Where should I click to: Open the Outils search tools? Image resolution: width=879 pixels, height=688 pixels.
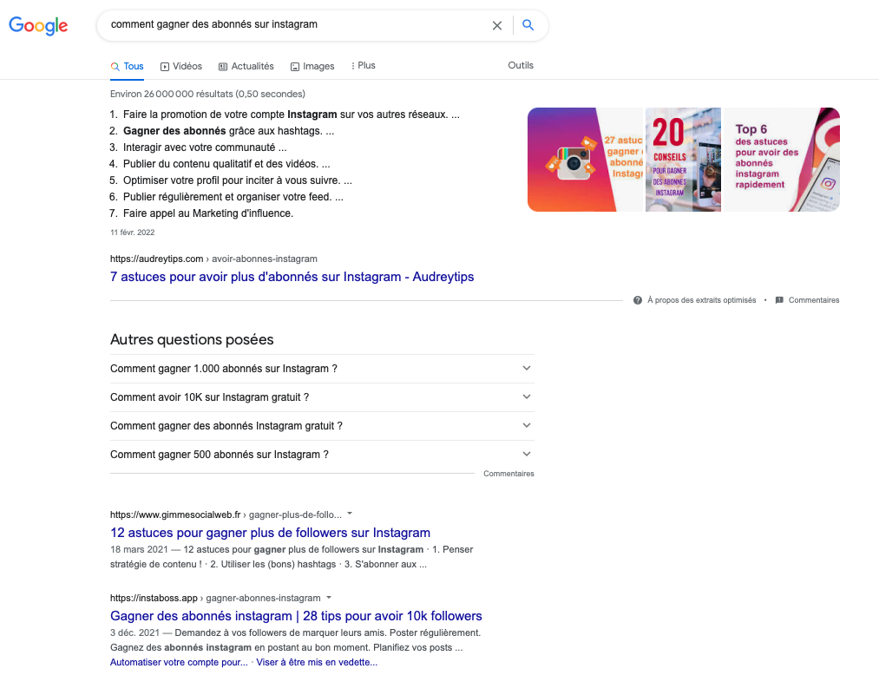[521, 65]
